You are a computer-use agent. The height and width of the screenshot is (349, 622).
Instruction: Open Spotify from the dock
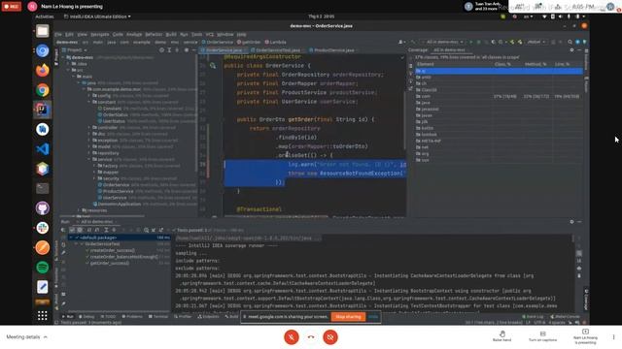(43, 268)
